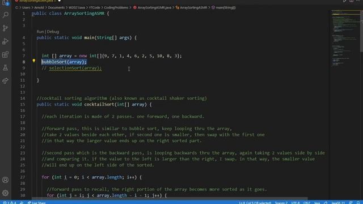Click the errors and warnings status indicator
The image size is (363, 204).
[10, 202]
